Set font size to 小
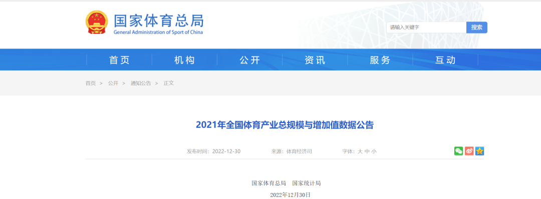Screen dimensions: 541x199 point(374,151)
